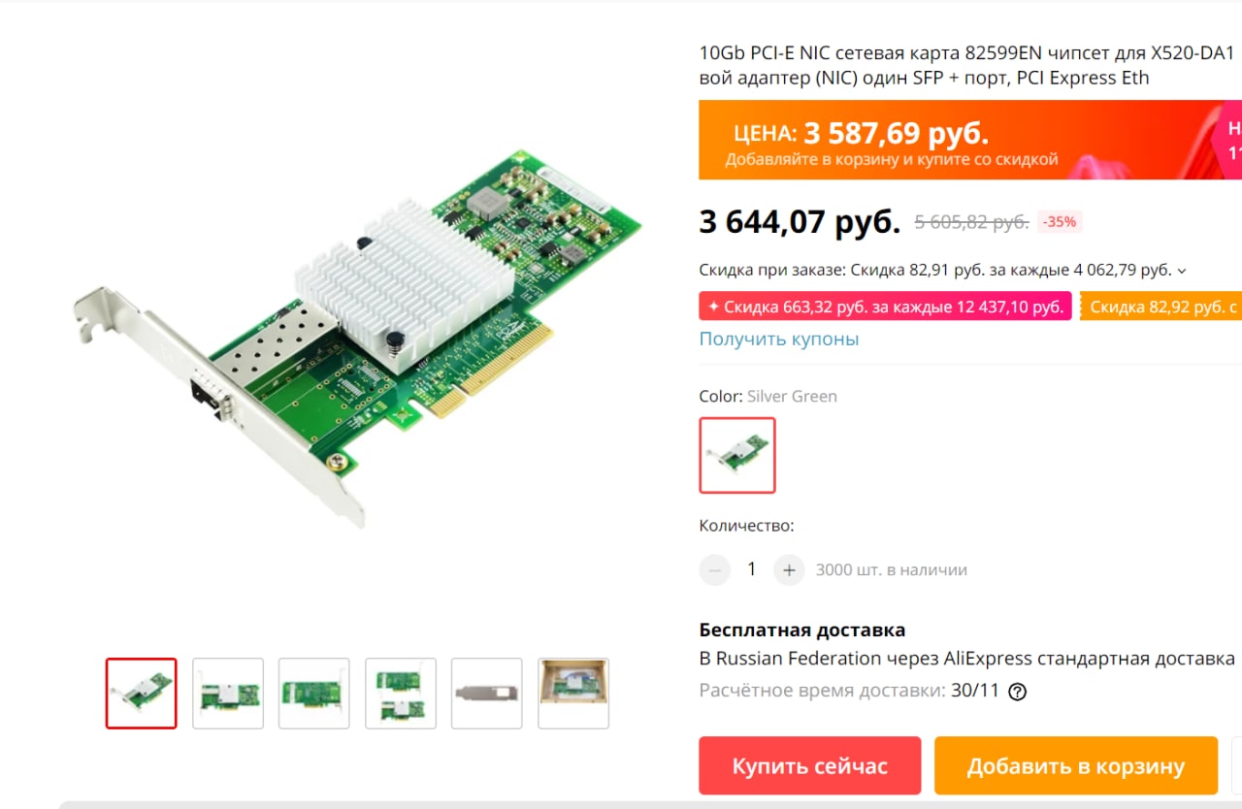Open the Получить купоны link
The width and height of the screenshot is (1242, 809).
(779, 339)
